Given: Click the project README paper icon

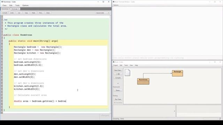Looking at the screenshot, I should coord(127,73).
